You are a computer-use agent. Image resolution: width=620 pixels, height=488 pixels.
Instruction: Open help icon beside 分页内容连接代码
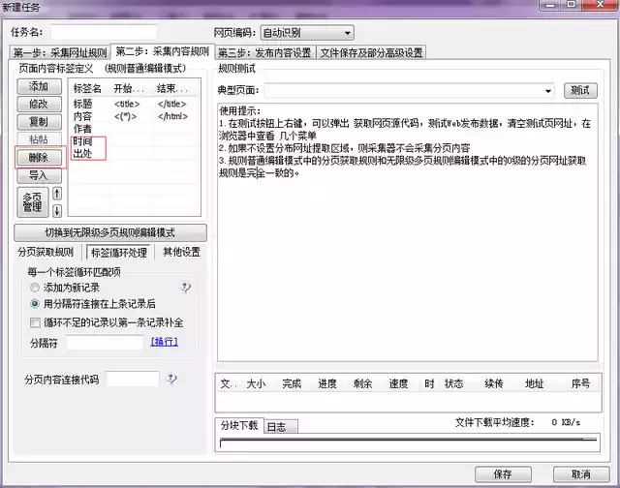tap(171, 379)
